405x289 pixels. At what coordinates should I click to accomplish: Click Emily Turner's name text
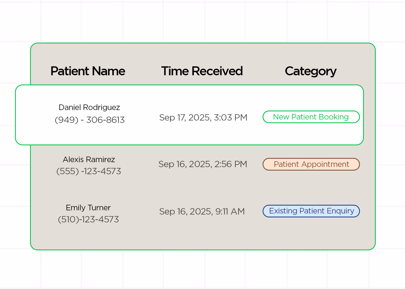(x=88, y=208)
